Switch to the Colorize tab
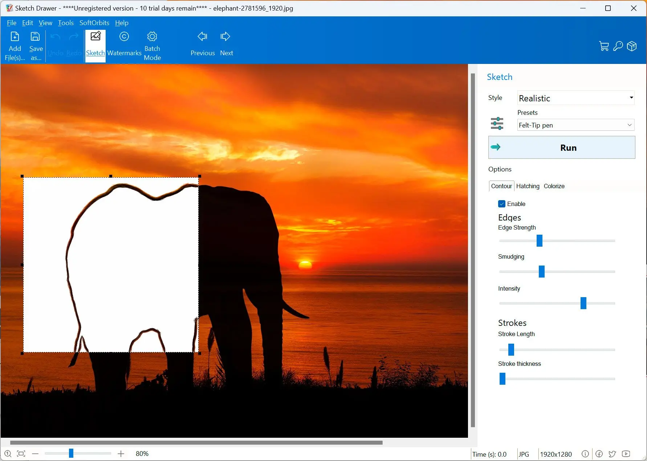 (554, 186)
